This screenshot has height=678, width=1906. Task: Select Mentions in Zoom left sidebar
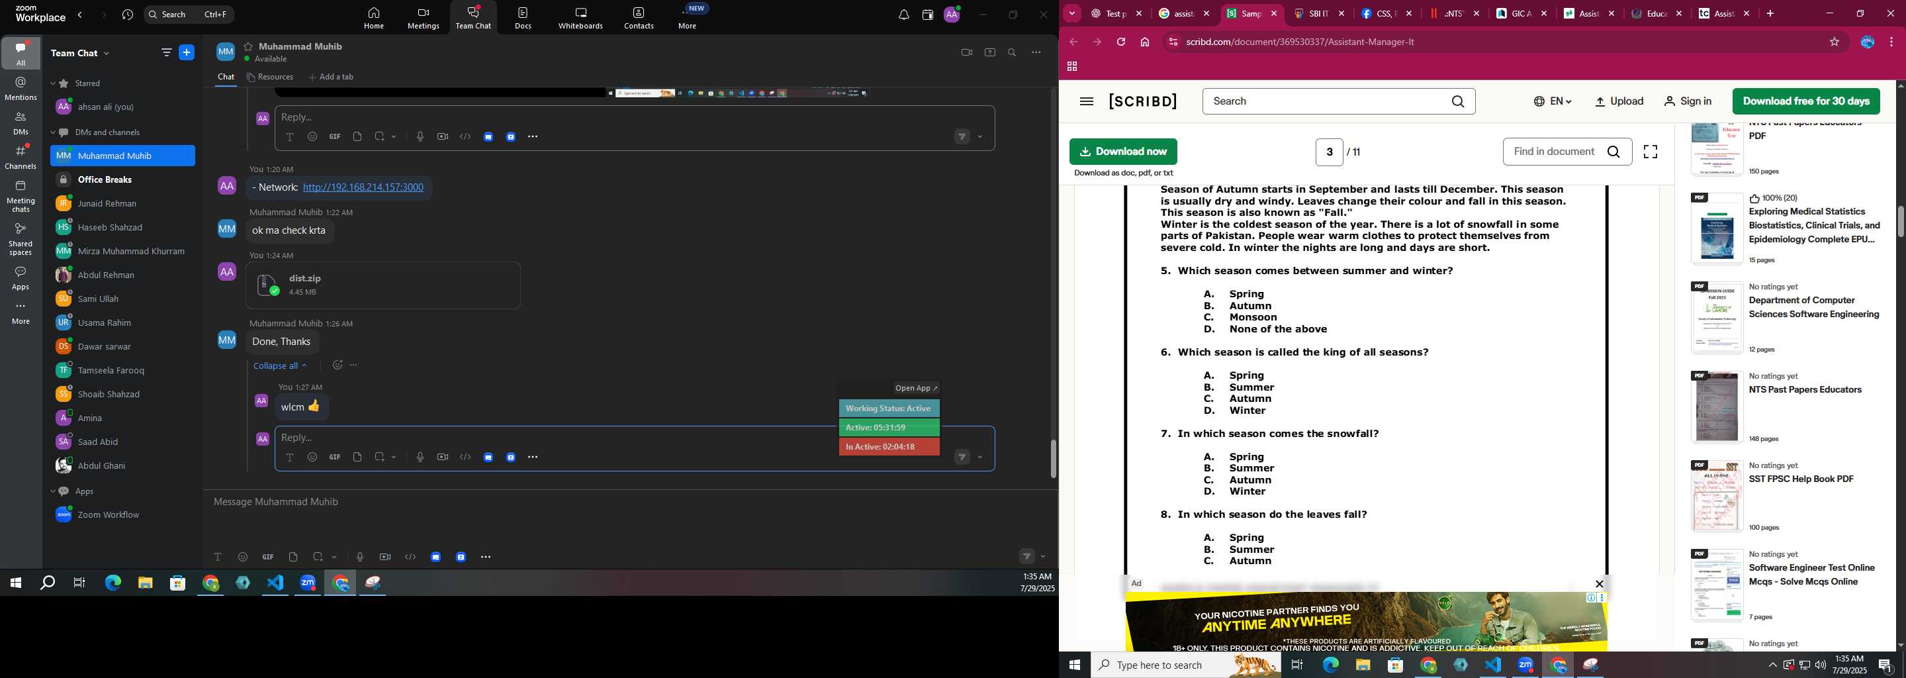pyautogui.click(x=21, y=89)
